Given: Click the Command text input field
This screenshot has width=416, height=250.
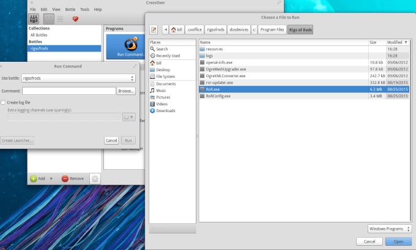Looking at the screenshot, I should click(x=69, y=91).
